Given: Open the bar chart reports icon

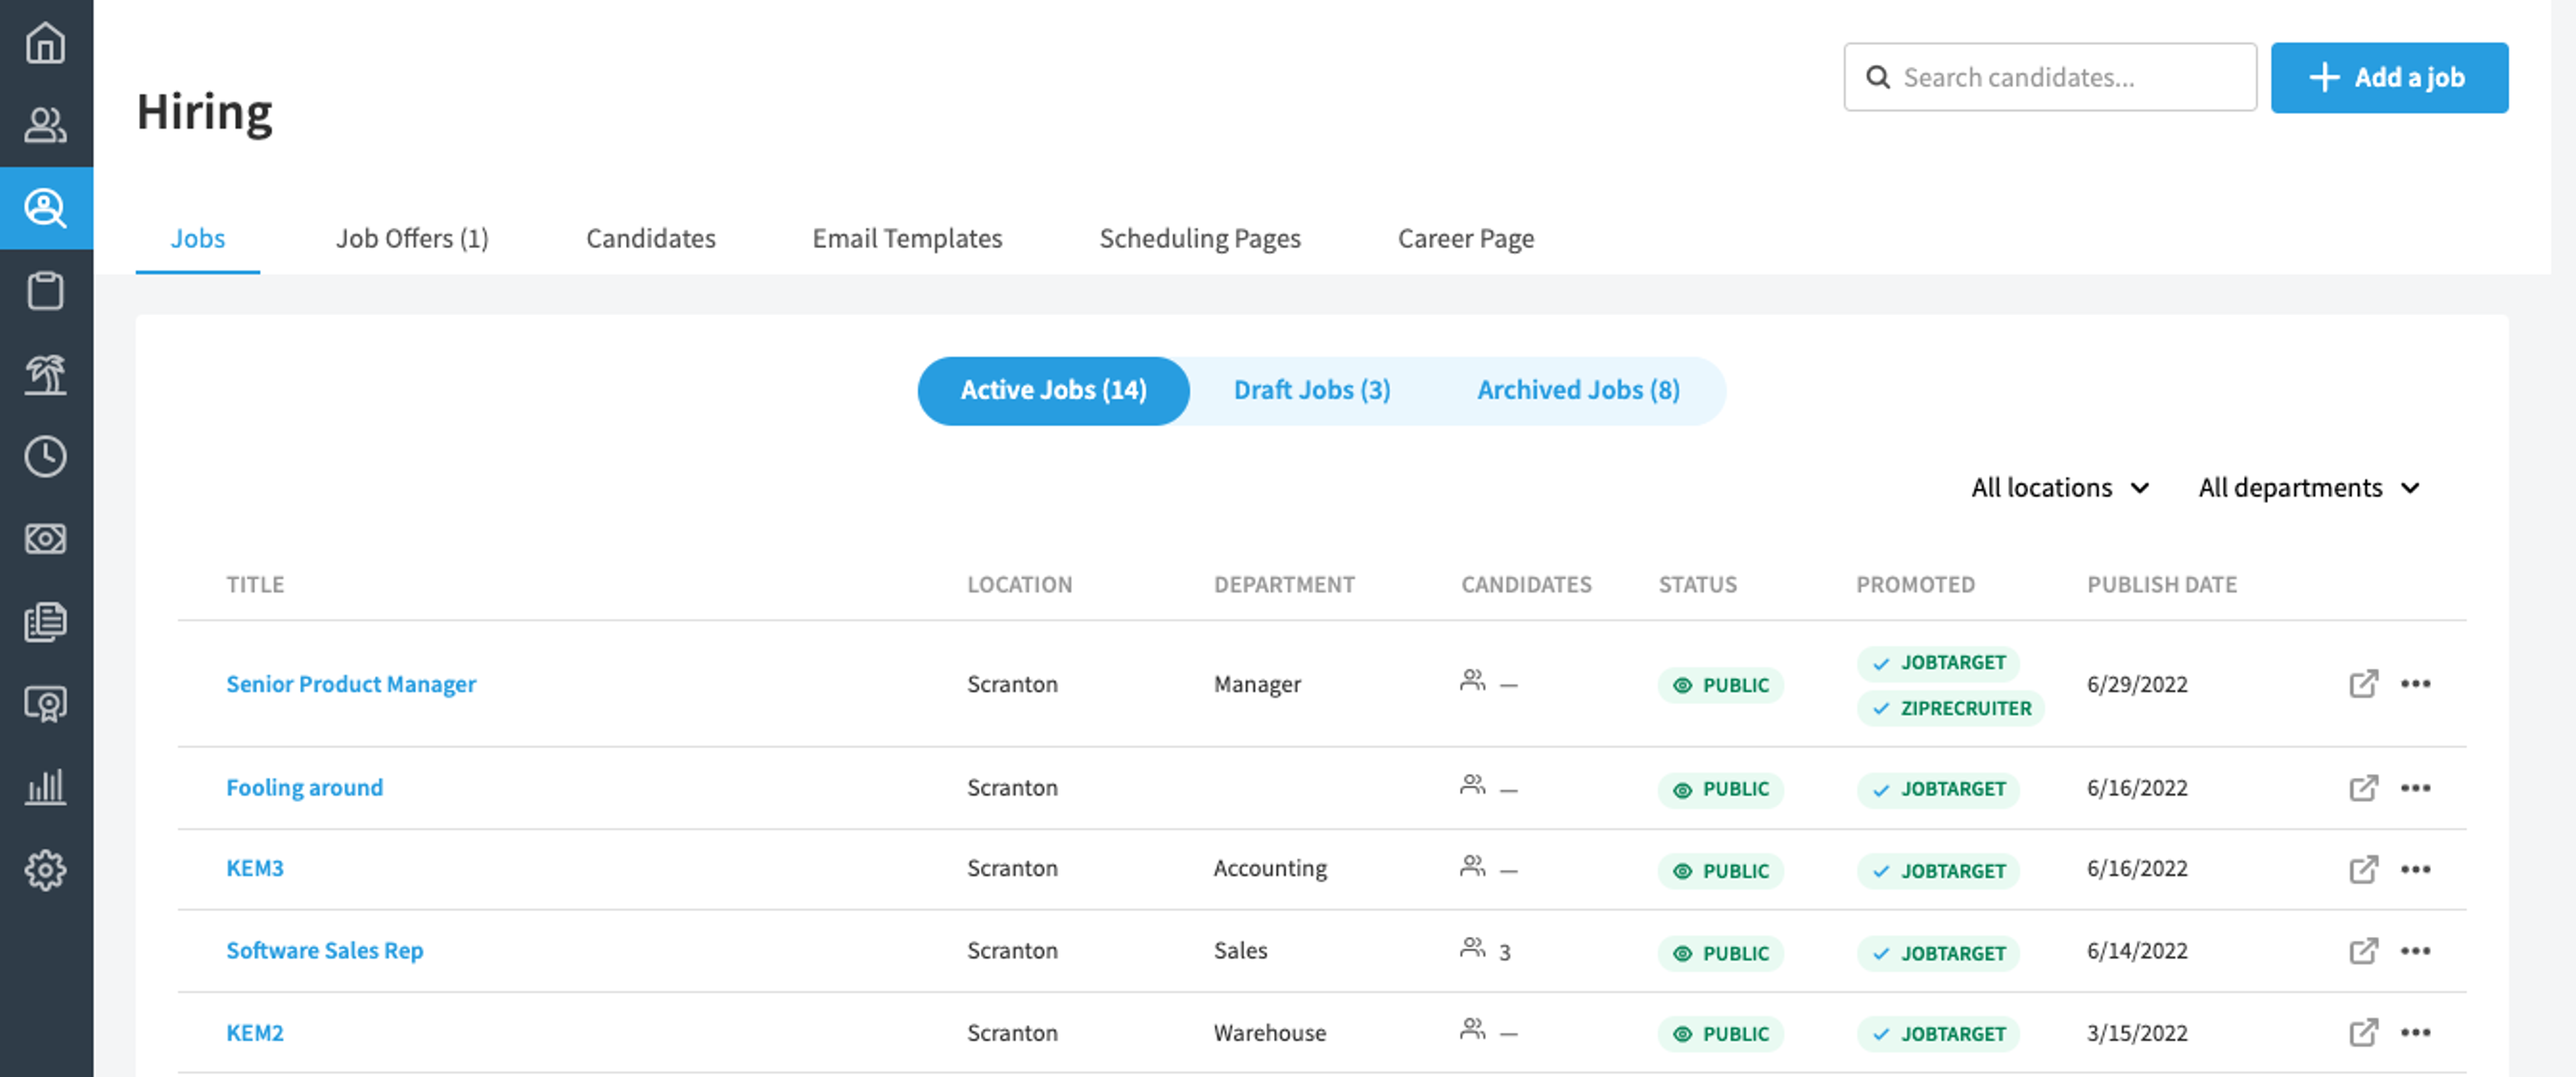Looking at the screenshot, I should pos(46,788).
